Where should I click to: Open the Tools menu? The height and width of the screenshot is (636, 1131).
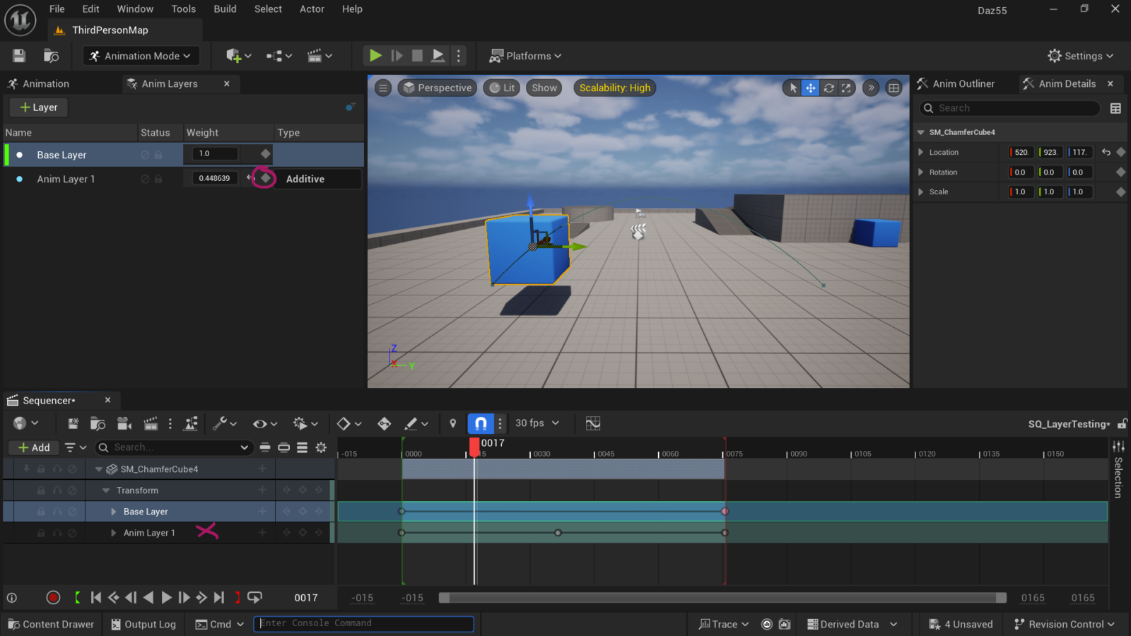pos(183,9)
